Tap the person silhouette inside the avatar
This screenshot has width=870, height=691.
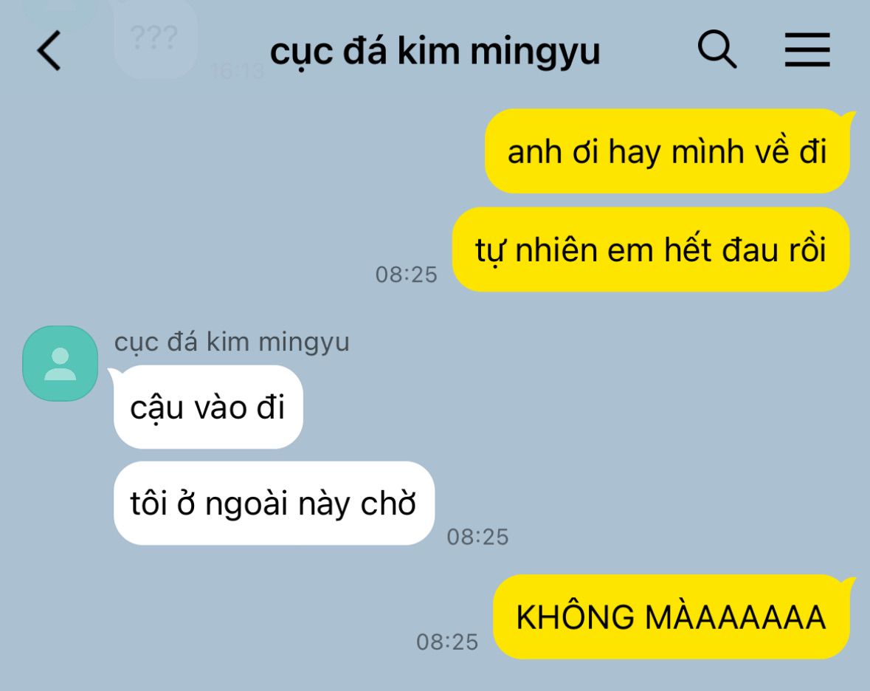coord(60,364)
